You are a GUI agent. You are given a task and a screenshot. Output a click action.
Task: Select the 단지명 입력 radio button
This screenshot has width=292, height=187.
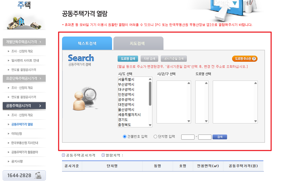[155, 137]
